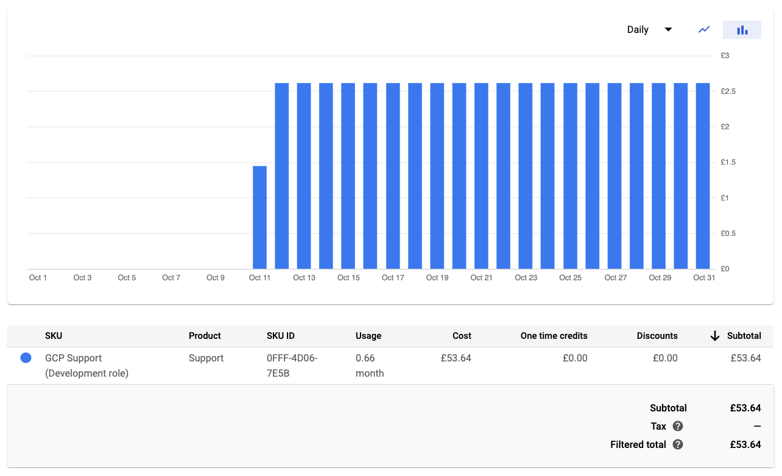Screen dimensions: 782x476
Task: Click the Discounts column header
Action: coord(657,336)
